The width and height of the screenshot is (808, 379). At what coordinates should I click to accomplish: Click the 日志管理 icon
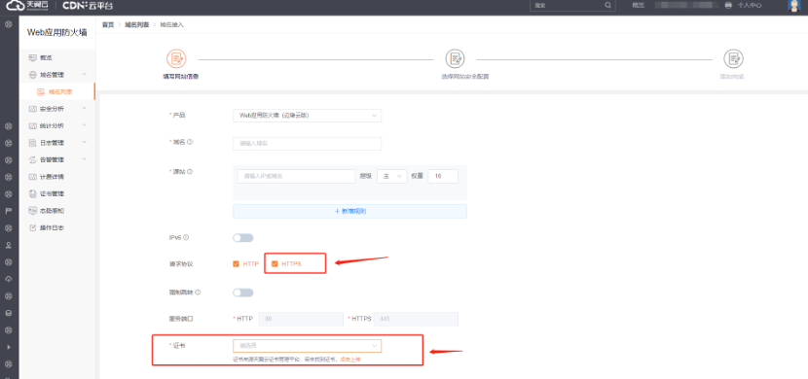tap(32, 143)
